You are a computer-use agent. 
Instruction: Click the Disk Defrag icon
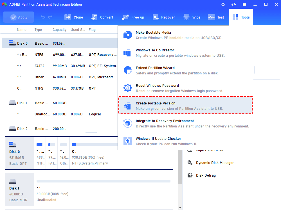pos(190,175)
